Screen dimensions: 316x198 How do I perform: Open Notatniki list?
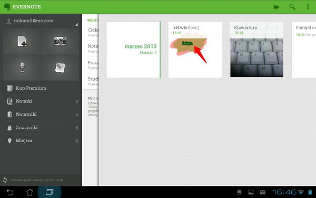coord(41,115)
